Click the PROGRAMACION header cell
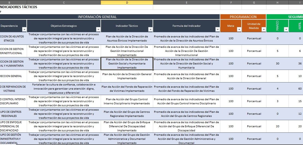Viewport: 303px width, 145px height. point(243,17)
